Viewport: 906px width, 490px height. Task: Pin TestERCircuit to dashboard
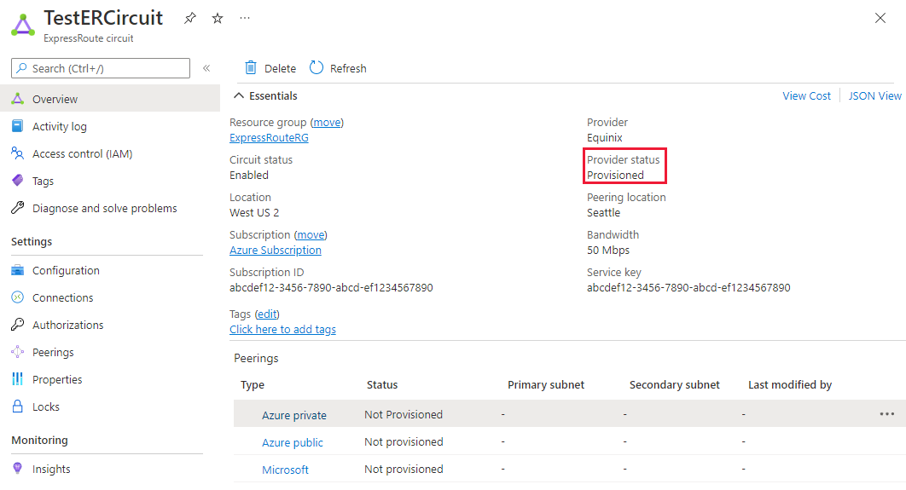190,18
